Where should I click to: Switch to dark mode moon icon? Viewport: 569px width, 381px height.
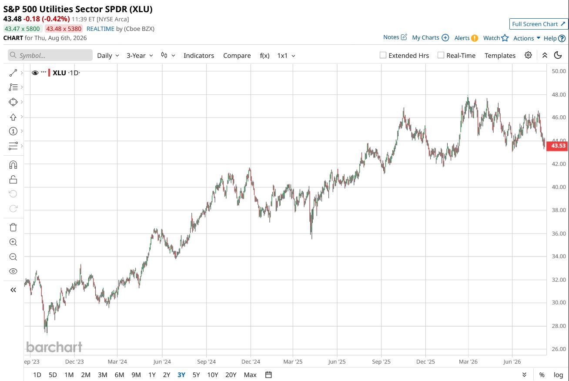(x=558, y=55)
